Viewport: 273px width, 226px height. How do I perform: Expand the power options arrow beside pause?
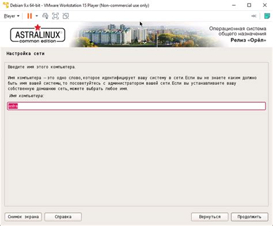pyautogui.click(x=37, y=16)
